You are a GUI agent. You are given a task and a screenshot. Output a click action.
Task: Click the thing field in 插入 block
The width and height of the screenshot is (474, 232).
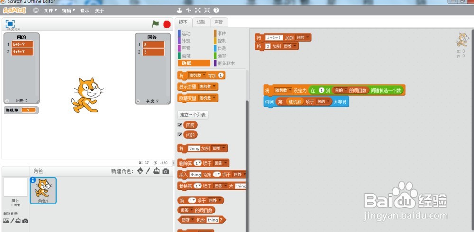tap(195, 175)
